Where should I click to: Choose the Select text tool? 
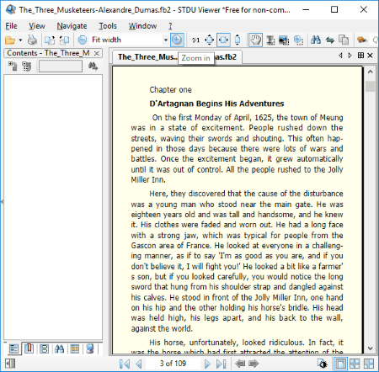(x=270, y=40)
